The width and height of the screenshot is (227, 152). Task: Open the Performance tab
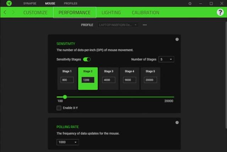pos(74,12)
